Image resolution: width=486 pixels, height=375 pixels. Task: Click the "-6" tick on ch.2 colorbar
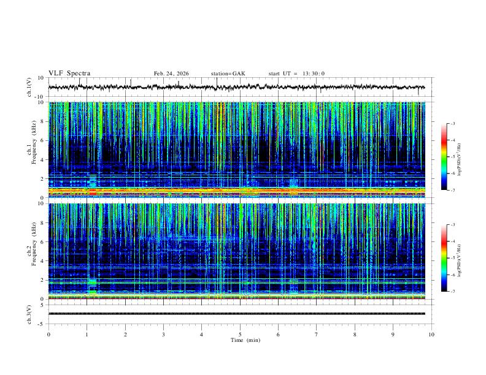453,275
